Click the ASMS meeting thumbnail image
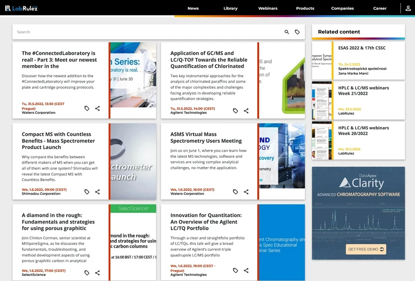 click(282, 156)
